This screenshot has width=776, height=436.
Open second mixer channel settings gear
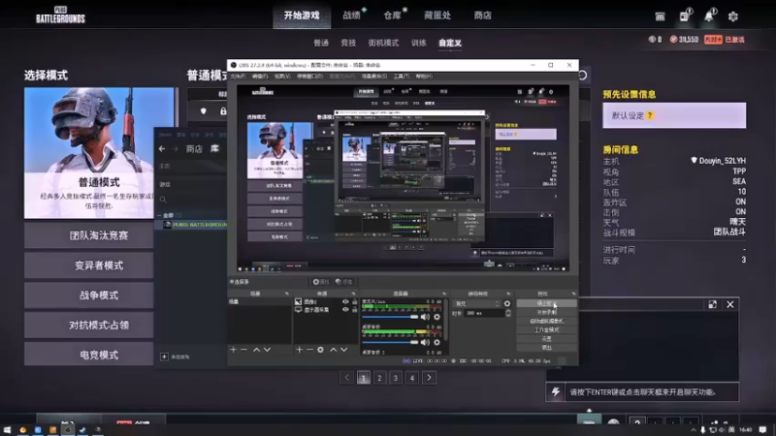(436, 342)
